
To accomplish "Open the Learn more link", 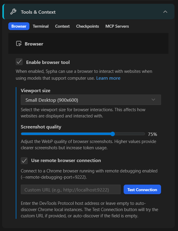I will pos(108,78).
